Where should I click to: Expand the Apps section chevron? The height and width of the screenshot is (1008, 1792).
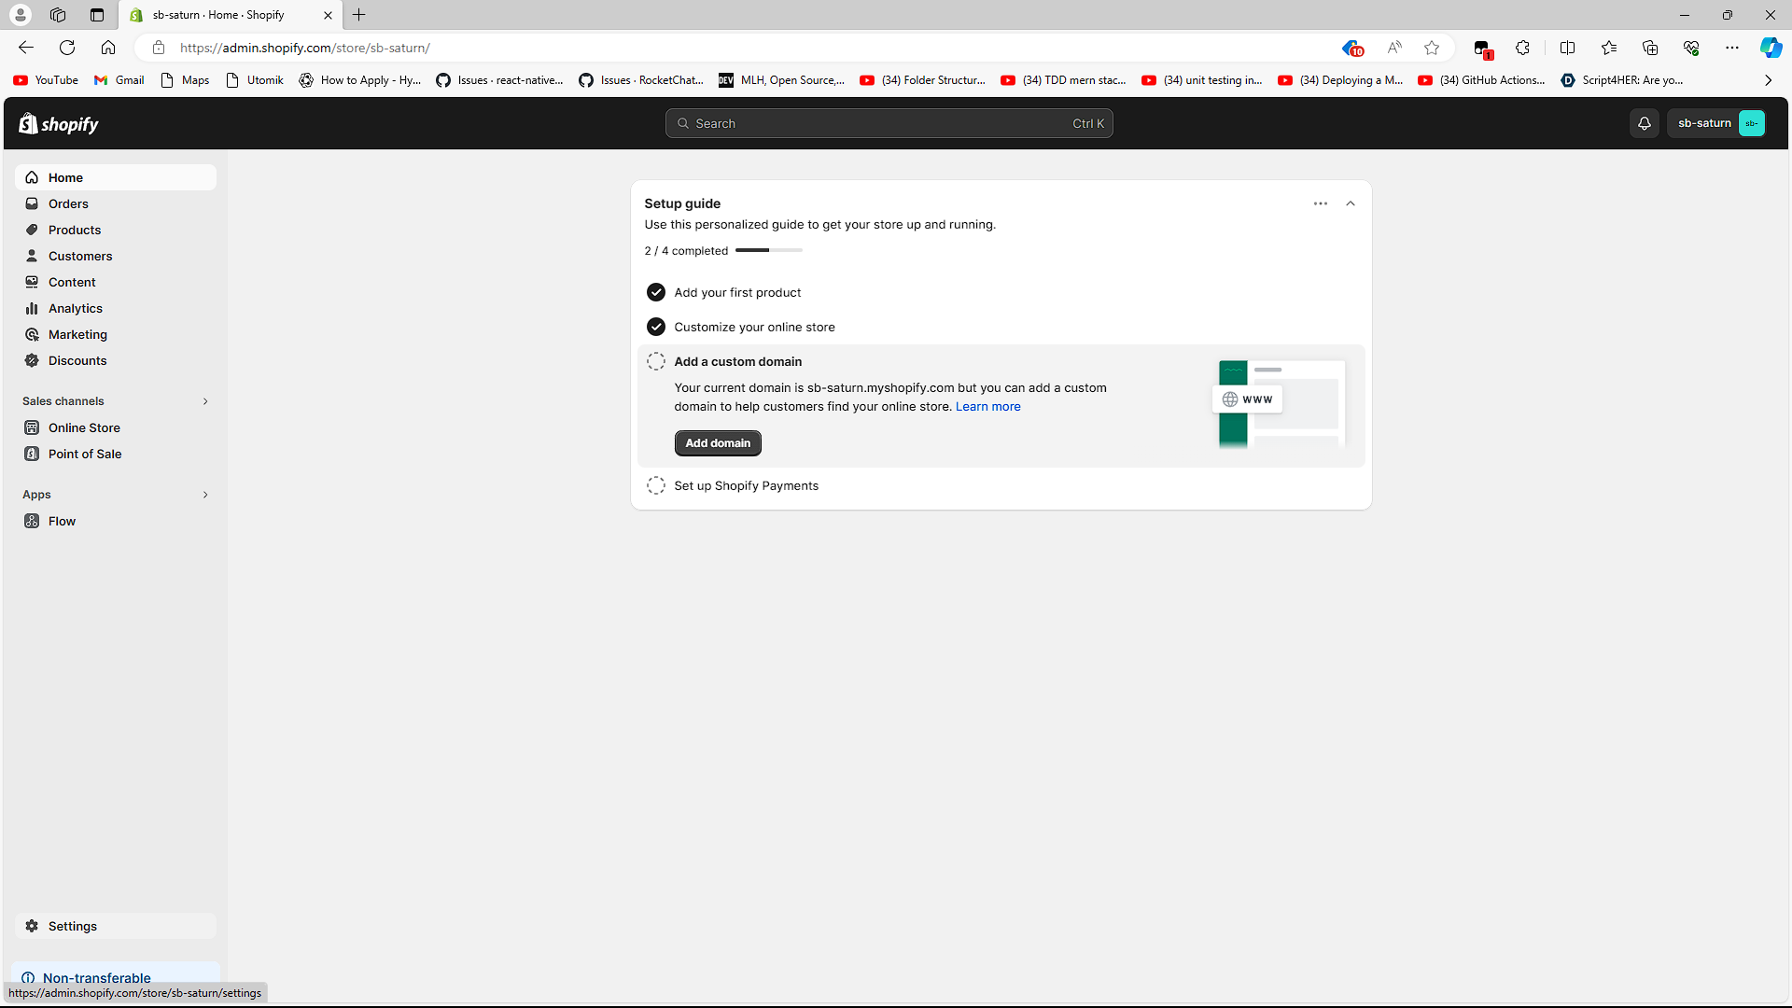click(205, 495)
